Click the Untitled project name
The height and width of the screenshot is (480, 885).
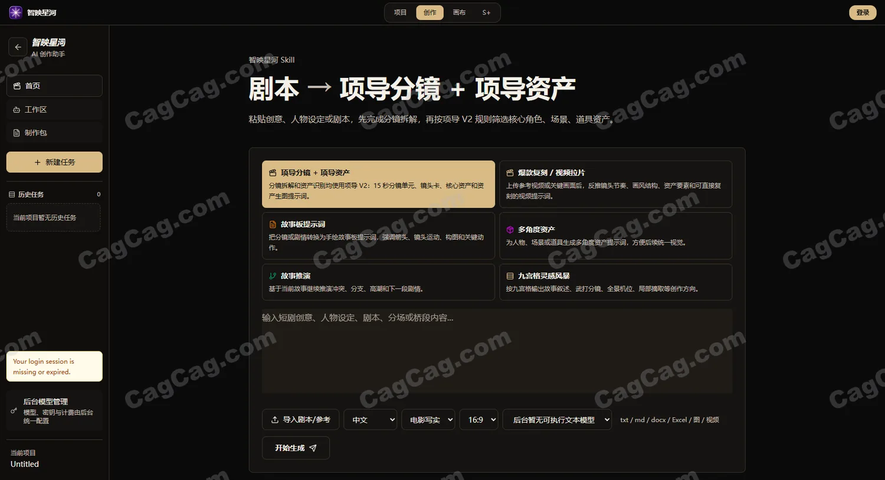point(25,464)
